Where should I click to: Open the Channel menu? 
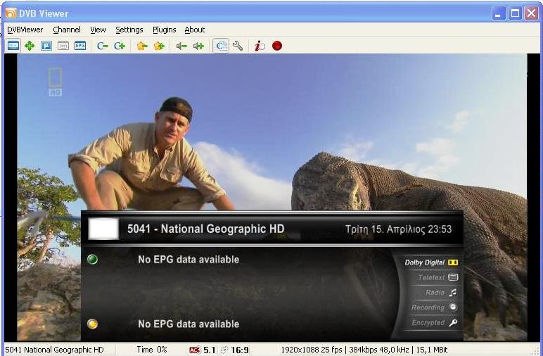coord(67,30)
